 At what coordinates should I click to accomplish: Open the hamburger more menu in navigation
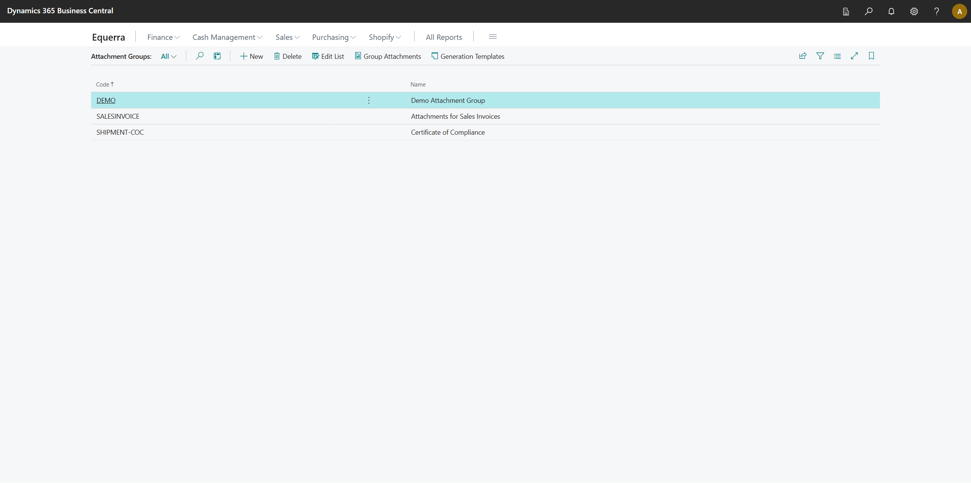coord(493,37)
